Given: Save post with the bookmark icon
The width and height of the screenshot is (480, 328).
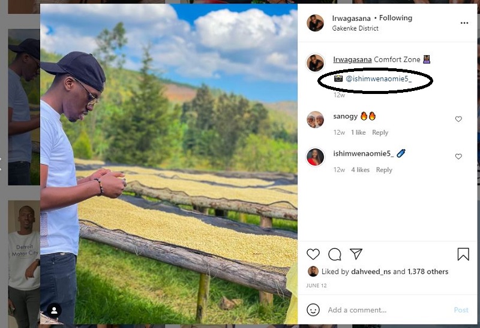Looking at the screenshot, I should (x=463, y=254).
